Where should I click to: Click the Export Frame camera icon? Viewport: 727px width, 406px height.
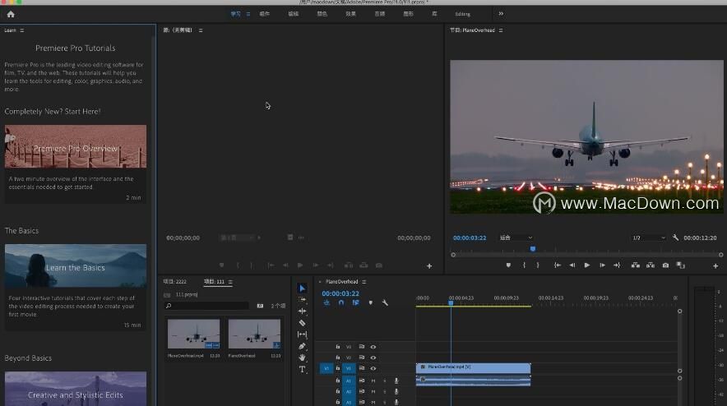pyautogui.click(x=665, y=265)
